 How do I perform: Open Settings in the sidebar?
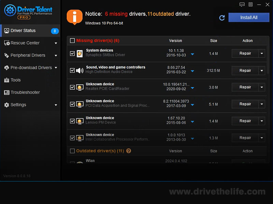pyautogui.click(x=30, y=105)
